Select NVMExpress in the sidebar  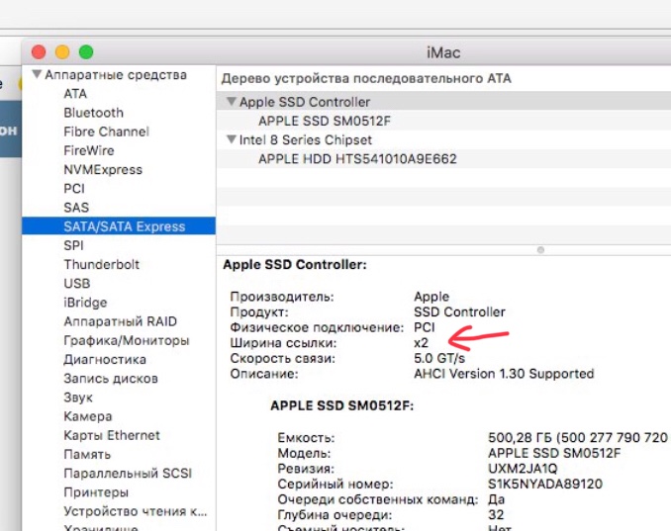pyautogui.click(x=103, y=169)
